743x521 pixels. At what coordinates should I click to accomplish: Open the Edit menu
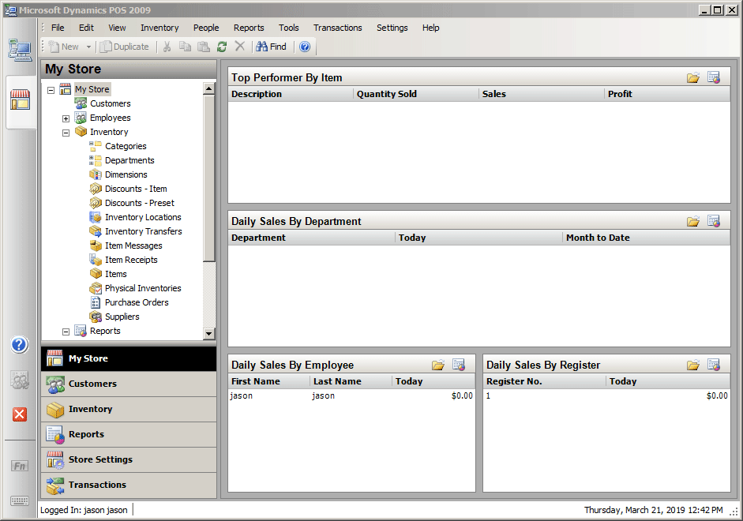[x=86, y=28]
